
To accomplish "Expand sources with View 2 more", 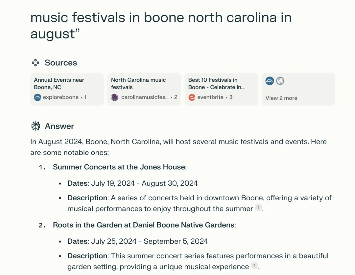I will pos(281,98).
